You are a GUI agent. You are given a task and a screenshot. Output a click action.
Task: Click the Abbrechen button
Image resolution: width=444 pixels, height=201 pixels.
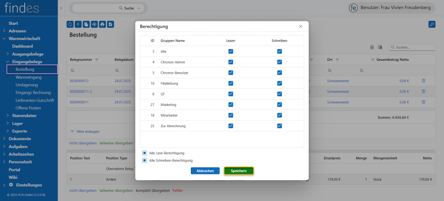tap(205, 171)
